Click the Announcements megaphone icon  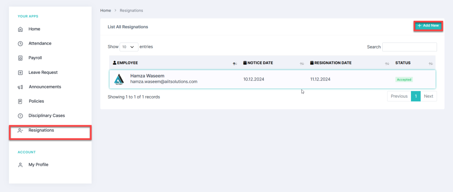tap(20, 87)
